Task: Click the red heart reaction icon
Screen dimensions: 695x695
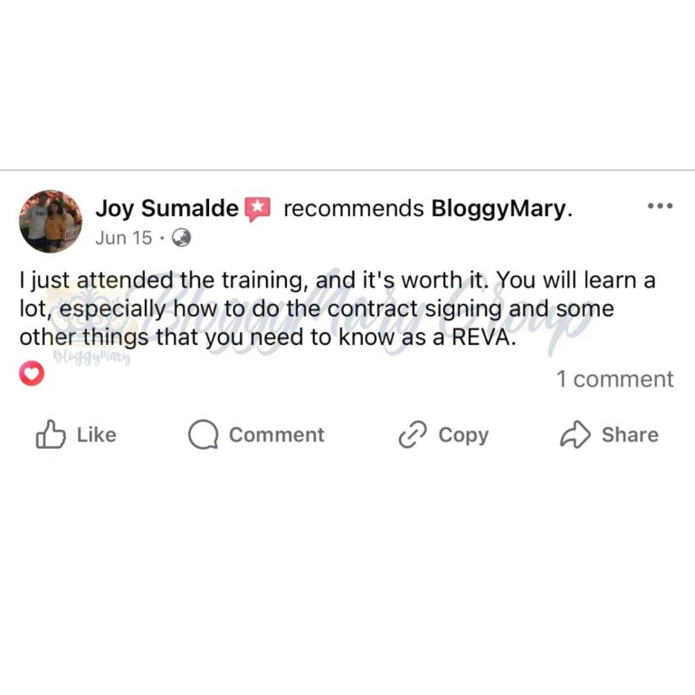Action: tap(32, 373)
